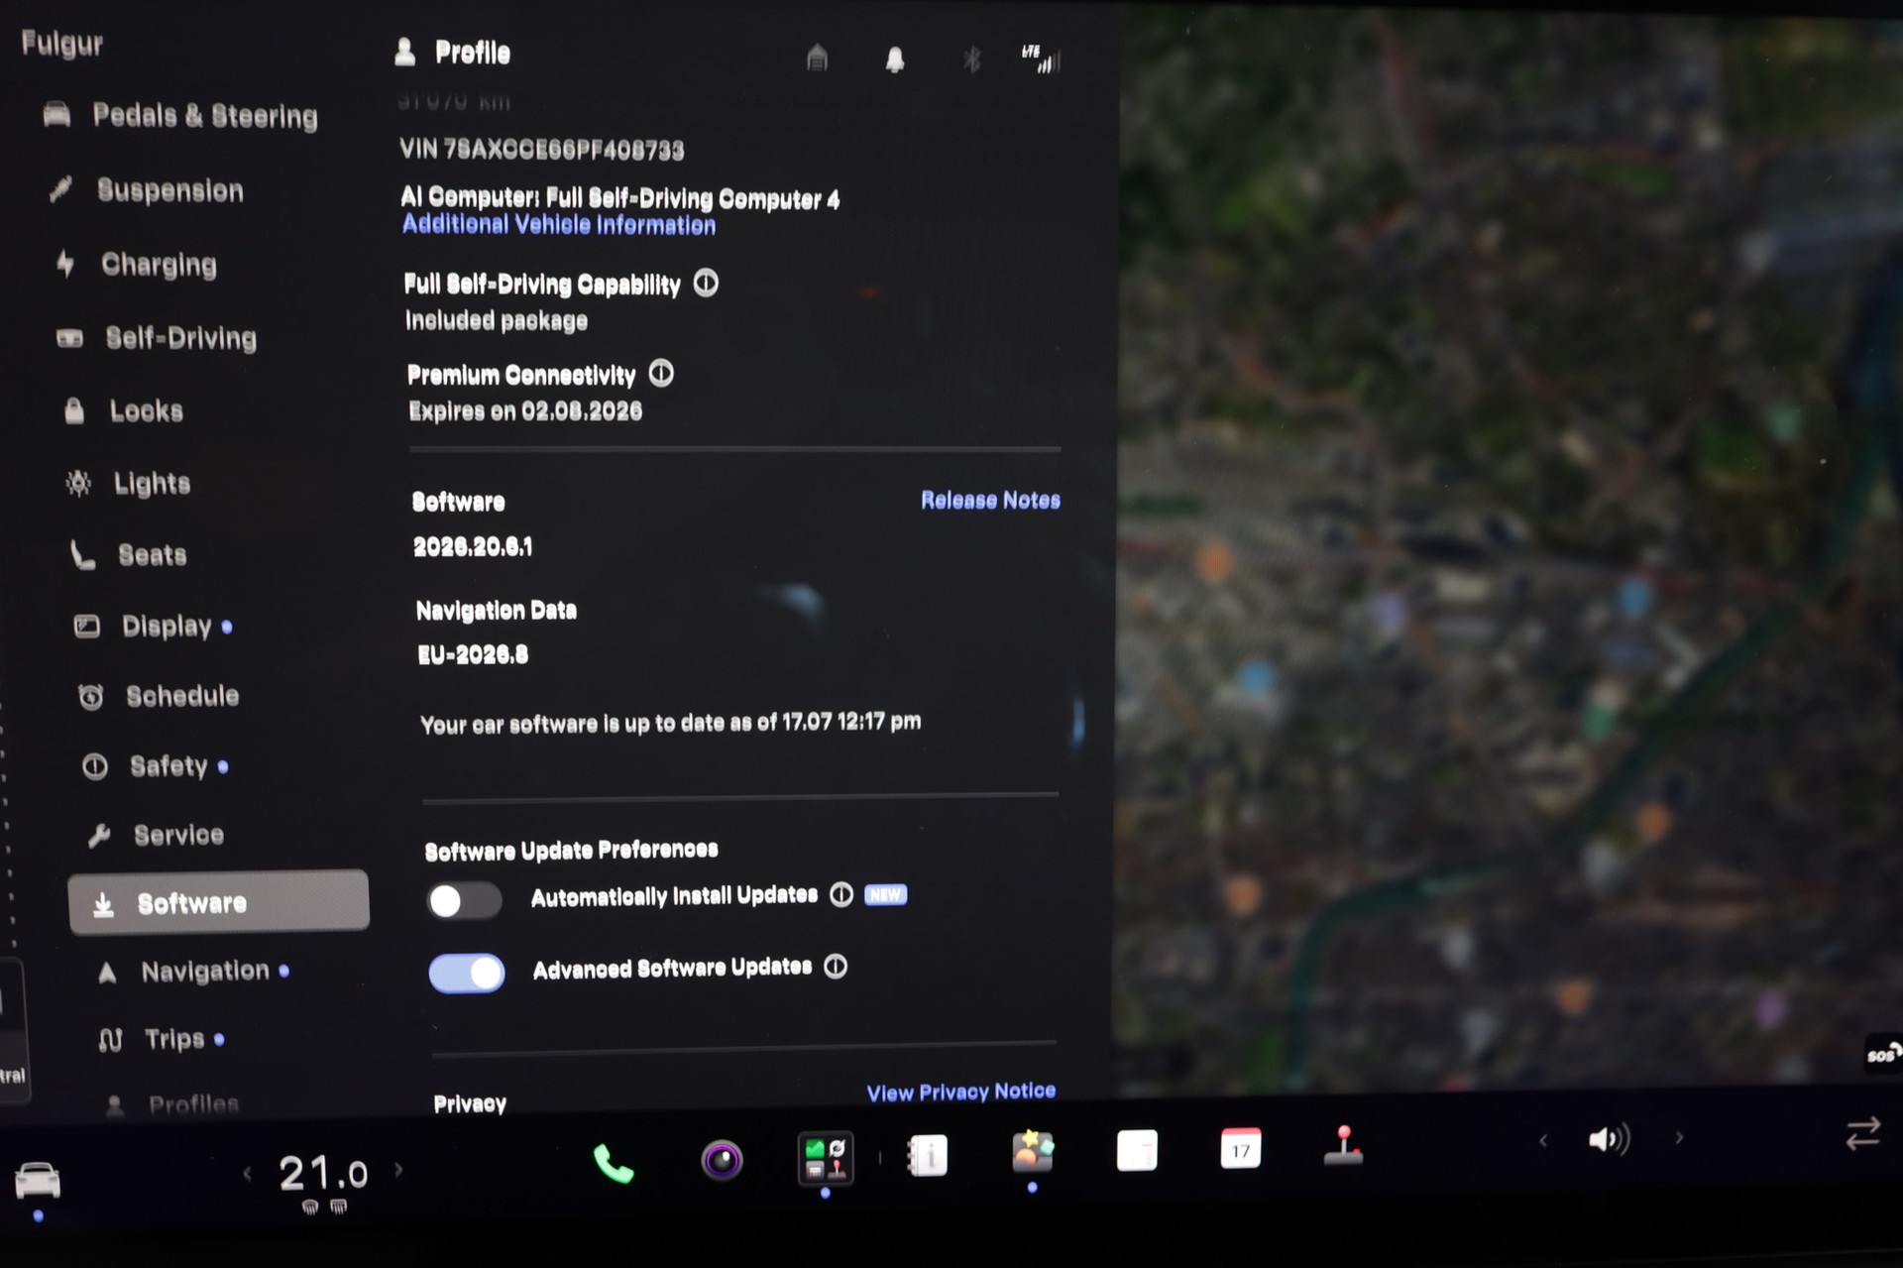Tap Expires on 02.08.2026 text
The width and height of the screenshot is (1903, 1268).
click(525, 411)
